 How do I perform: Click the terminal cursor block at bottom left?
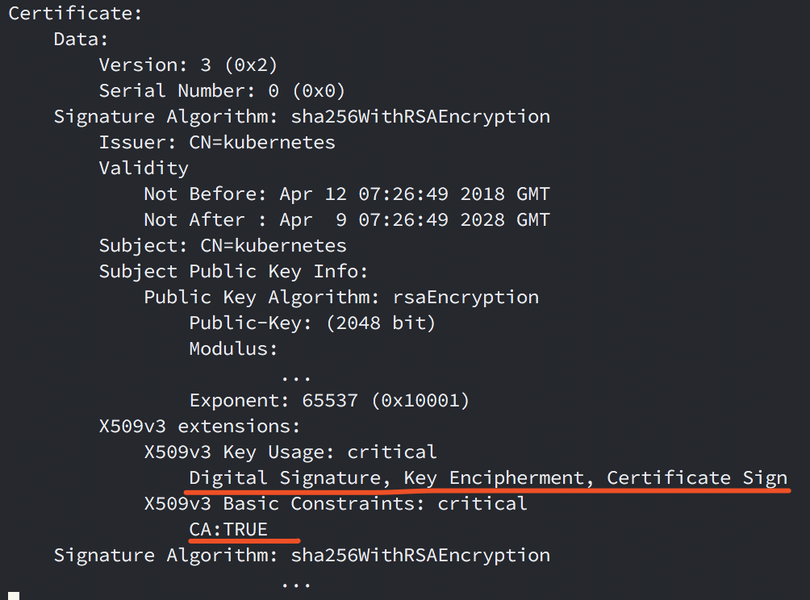click(x=13, y=595)
